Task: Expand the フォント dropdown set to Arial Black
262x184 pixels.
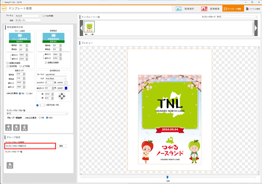Action: [56, 79]
